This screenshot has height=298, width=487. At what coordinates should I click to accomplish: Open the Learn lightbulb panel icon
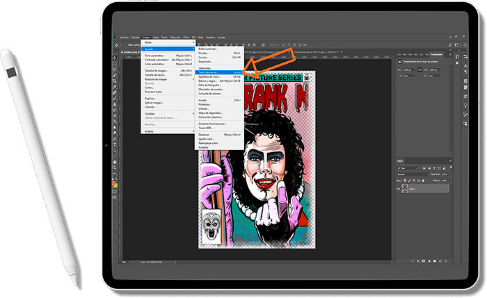point(465,105)
